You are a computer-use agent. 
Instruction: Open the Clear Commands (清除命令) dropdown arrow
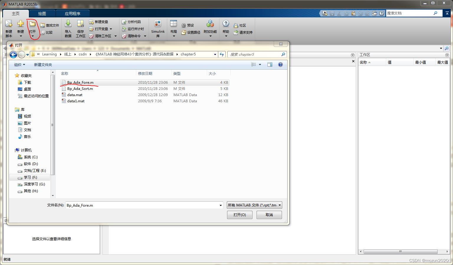[x=145, y=36]
